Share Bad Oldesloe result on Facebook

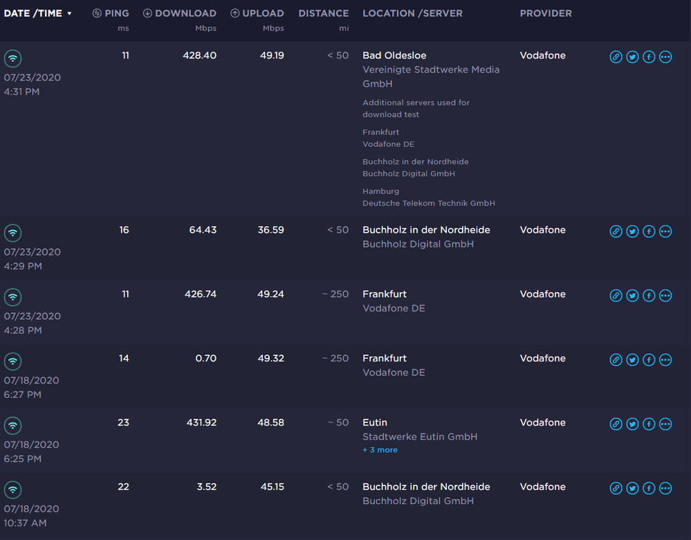649,57
